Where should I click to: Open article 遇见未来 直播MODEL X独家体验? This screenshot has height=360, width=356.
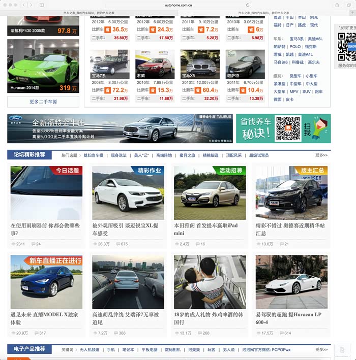coord(44,318)
